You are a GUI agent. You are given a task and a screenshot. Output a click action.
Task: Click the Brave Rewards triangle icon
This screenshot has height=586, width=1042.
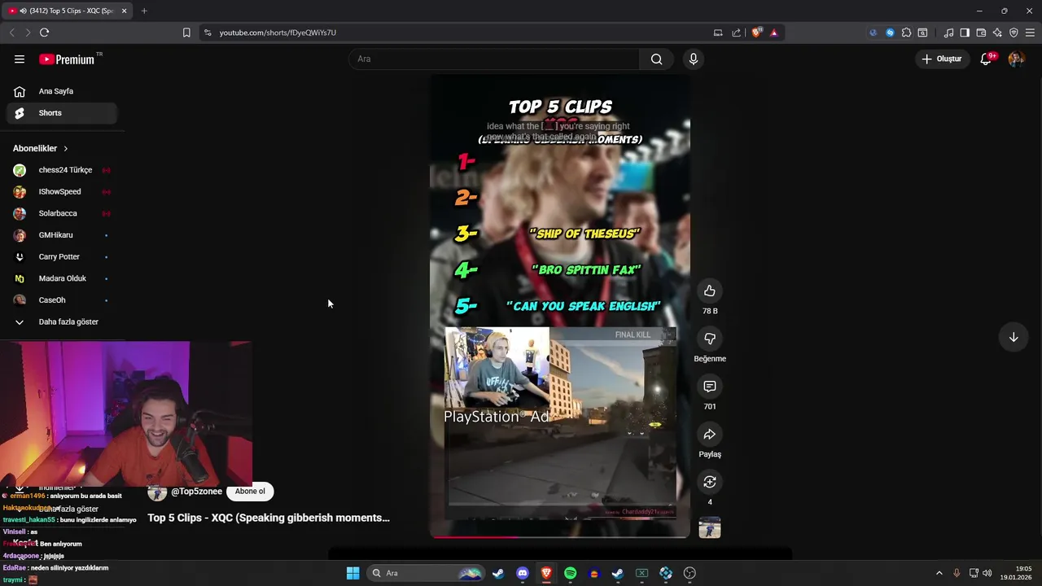(x=773, y=33)
